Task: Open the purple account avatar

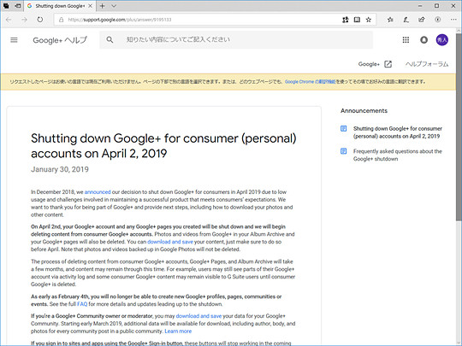Action: 442,39
